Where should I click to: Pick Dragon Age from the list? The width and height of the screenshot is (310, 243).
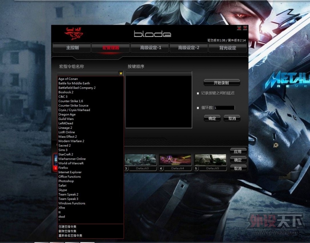67,114
